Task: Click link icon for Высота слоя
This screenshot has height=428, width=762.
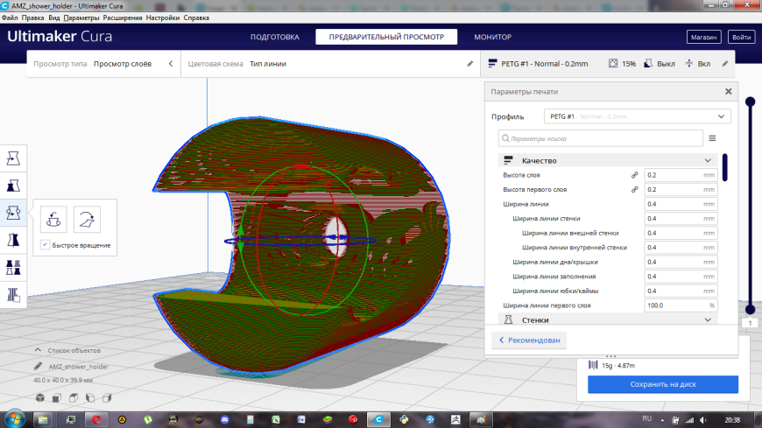Action: pyautogui.click(x=635, y=175)
